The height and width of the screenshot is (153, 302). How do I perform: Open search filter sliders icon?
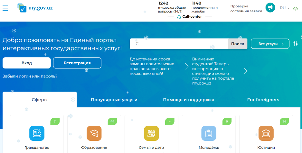pyautogui.click(x=296, y=43)
